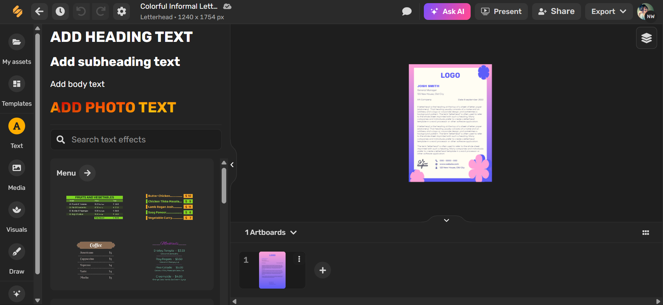Add a new artboard
Viewport: 663px width, 305px height.
click(x=323, y=270)
